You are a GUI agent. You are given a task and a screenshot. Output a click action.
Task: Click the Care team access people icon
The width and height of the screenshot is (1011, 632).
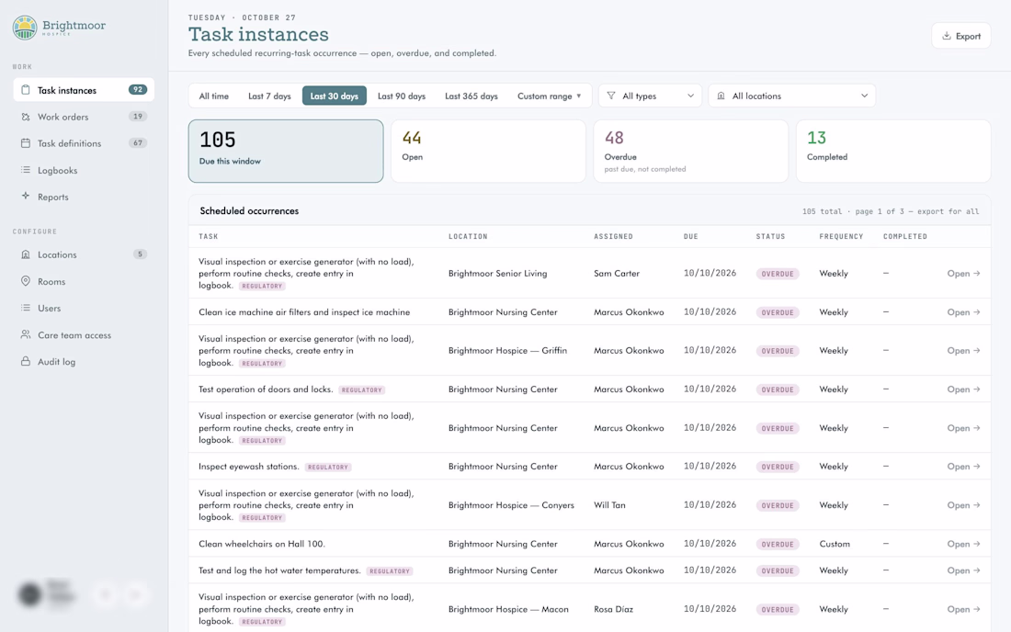[x=25, y=334]
